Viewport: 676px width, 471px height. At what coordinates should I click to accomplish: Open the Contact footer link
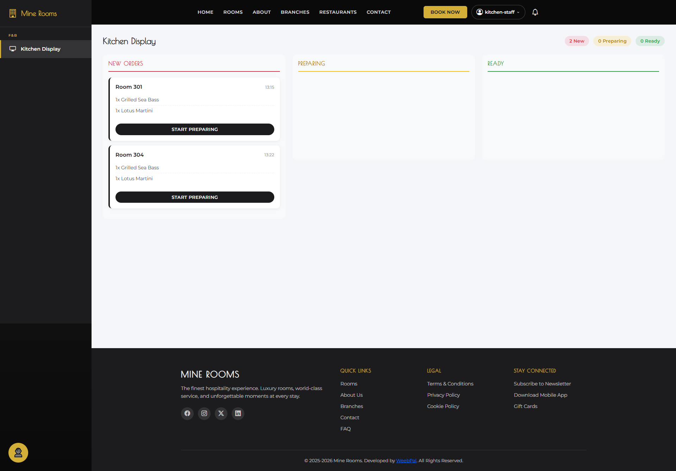pos(350,417)
